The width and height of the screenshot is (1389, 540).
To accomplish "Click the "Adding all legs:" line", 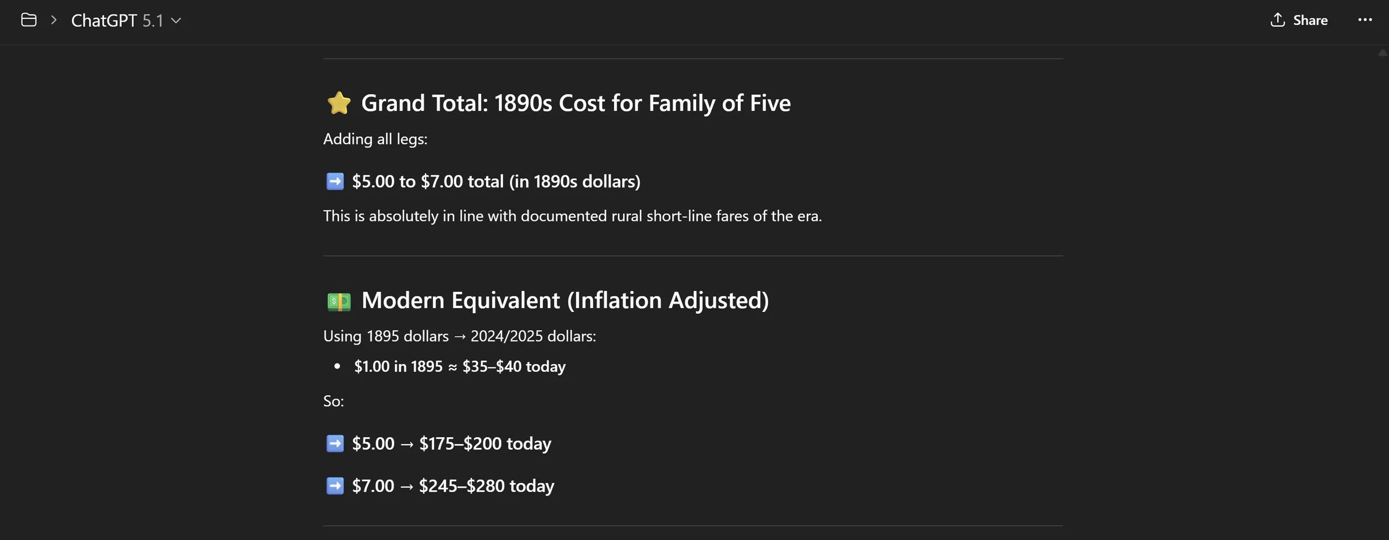I will tap(376, 139).
